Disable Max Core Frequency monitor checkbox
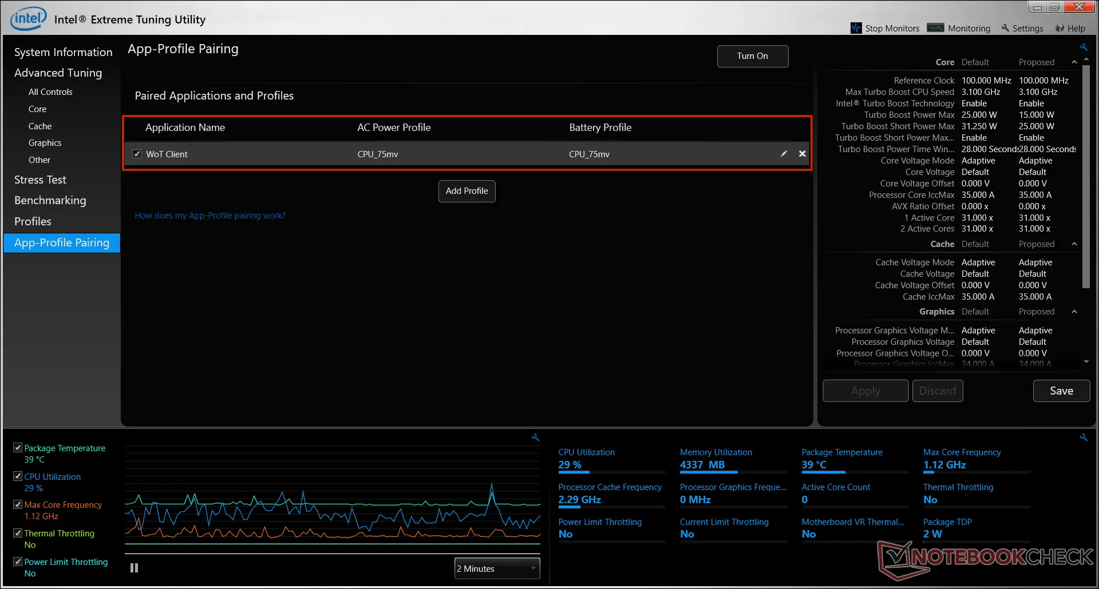This screenshot has height=589, width=1099. (x=18, y=504)
